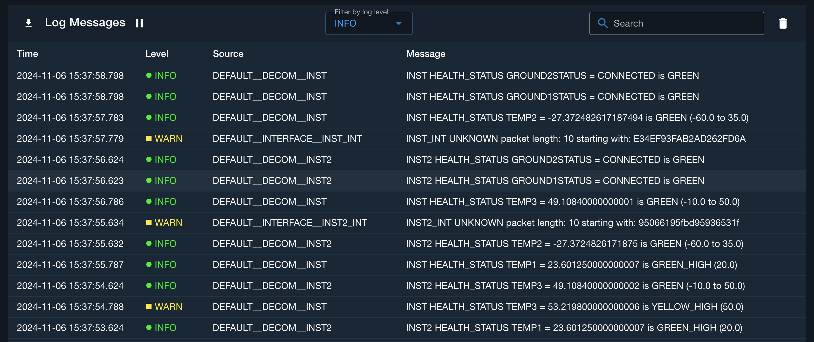Click the green INFO dot at 15:37:56.624
Viewport: 814px width, 342px height.
[149, 160]
